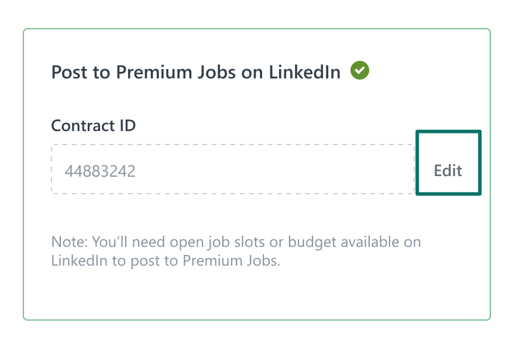Click the word LinkedIn in the heading

[x=304, y=72]
